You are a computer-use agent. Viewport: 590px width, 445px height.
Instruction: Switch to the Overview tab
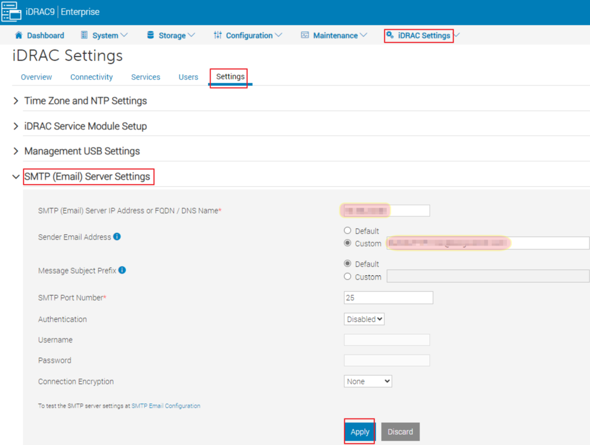[36, 77]
